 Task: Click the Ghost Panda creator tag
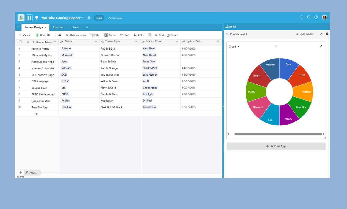click(x=150, y=88)
